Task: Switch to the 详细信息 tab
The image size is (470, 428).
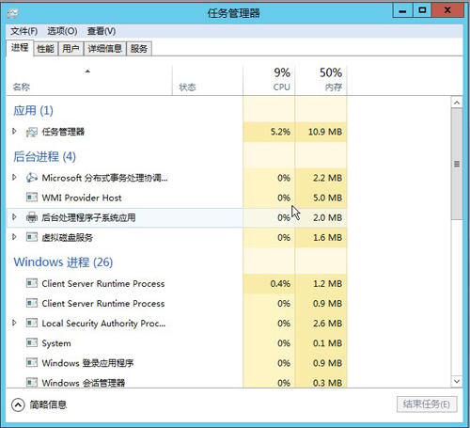Action: [105, 49]
